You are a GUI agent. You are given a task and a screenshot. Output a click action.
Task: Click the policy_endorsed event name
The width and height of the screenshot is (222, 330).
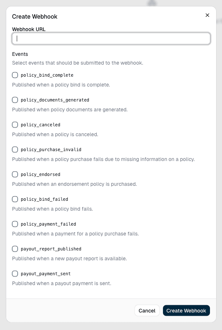click(x=40, y=174)
